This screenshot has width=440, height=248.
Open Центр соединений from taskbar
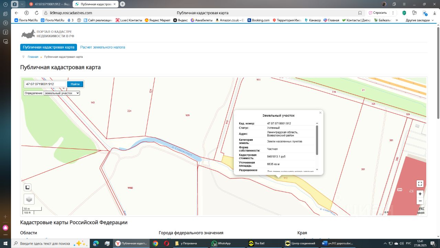click(300, 243)
